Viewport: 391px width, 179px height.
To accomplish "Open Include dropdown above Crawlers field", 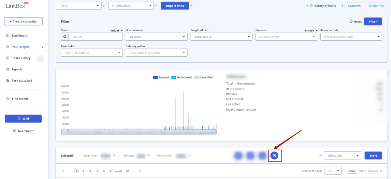I will (x=311, y=30).
